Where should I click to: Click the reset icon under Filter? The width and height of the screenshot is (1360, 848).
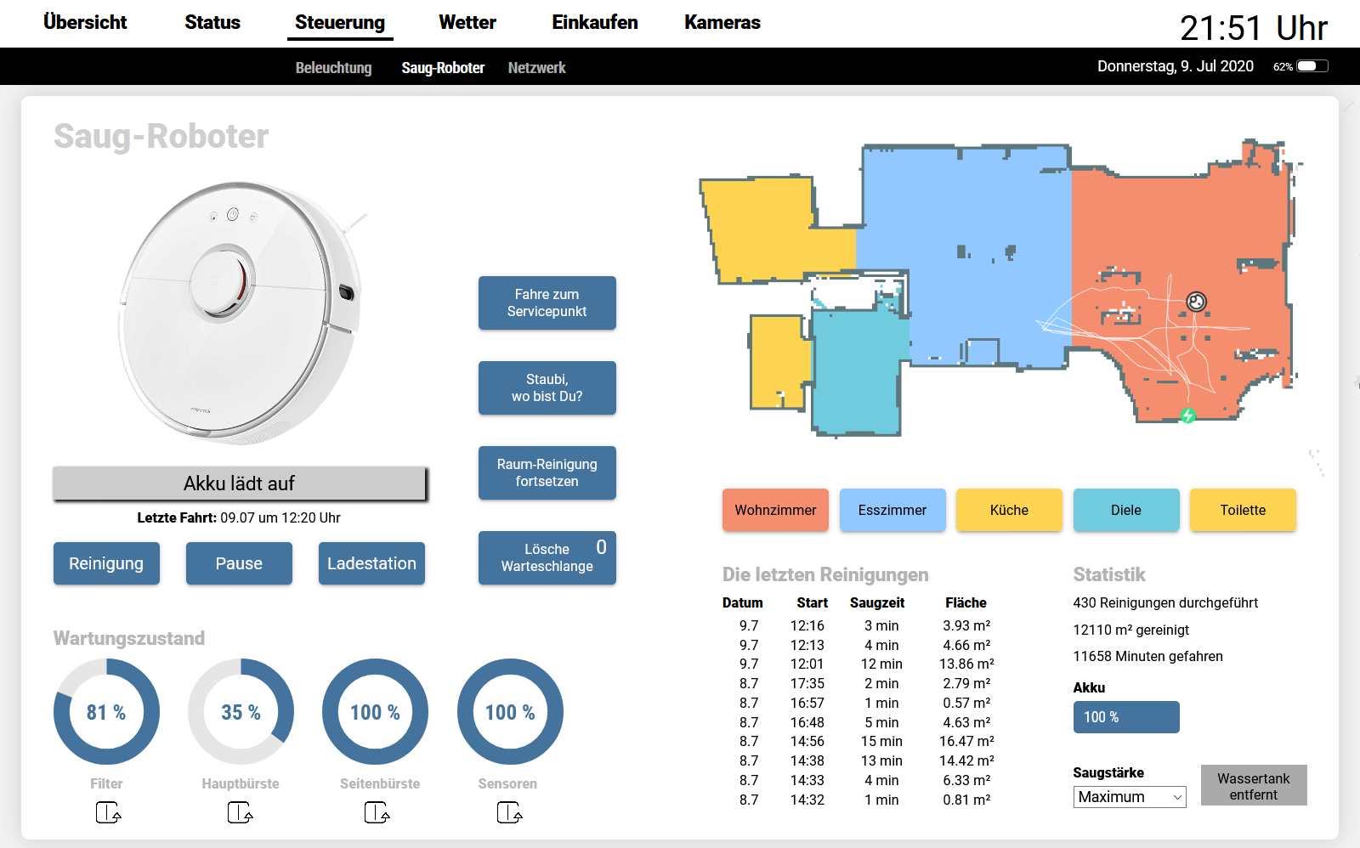pyautogui.click(x=108, y=813)
